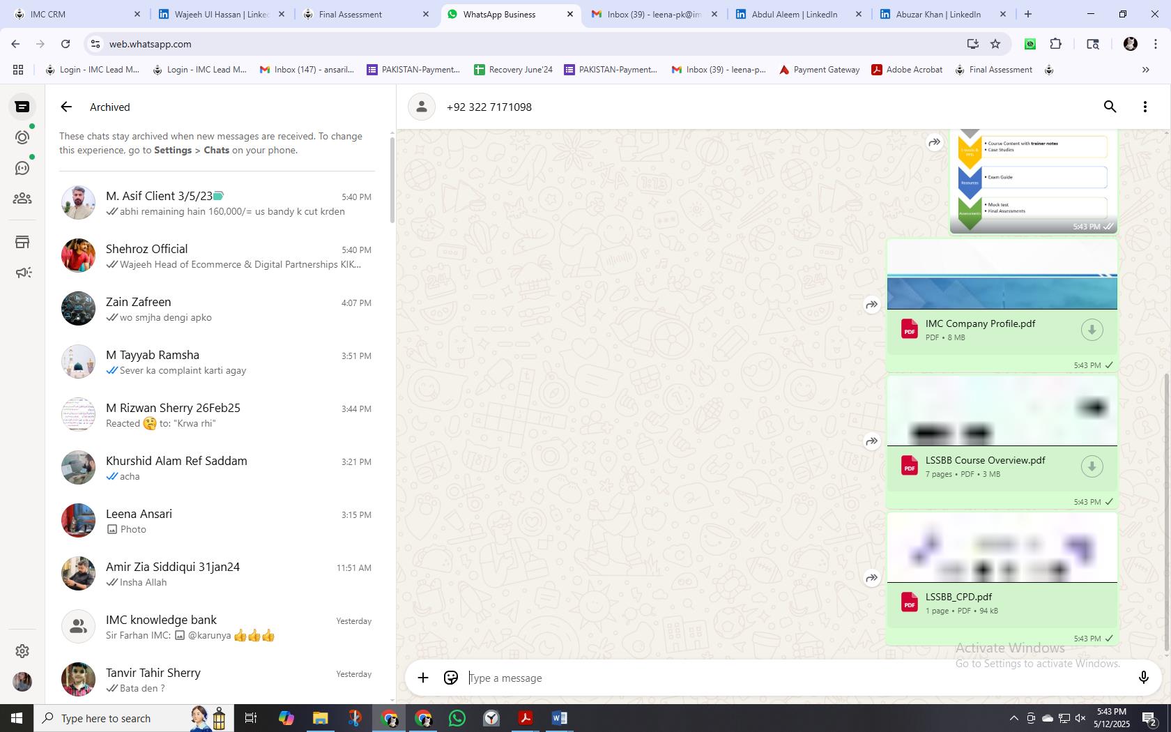
Task: Forward the course content image message
Action: (934, 142)
